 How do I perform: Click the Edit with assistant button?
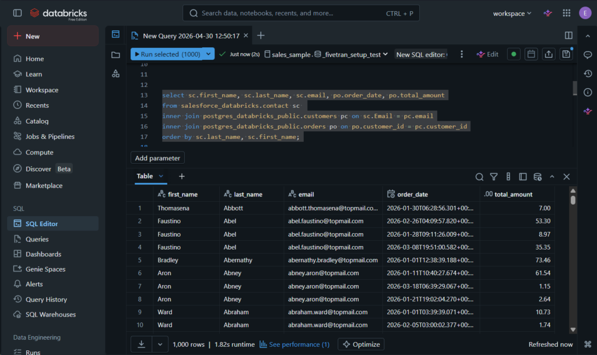pyautogui.click(x=487, y=54)
